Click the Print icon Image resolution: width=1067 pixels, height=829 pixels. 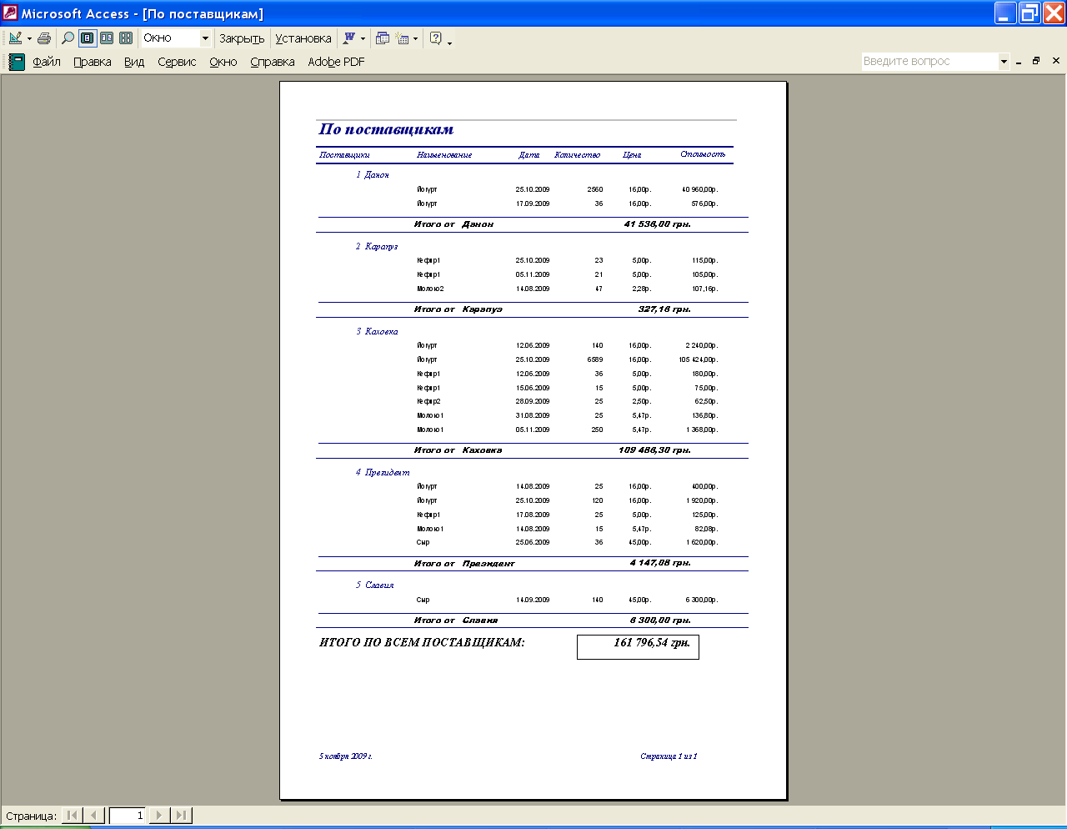point(44,38)
